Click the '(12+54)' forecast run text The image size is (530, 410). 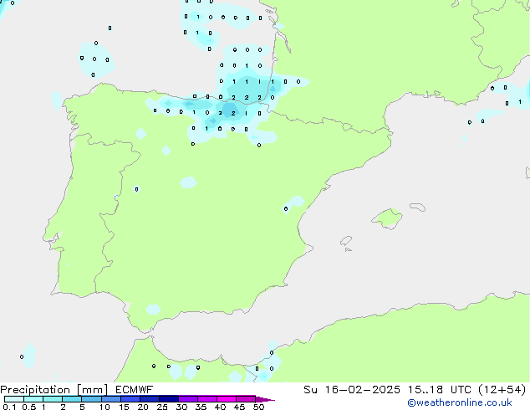[x=502, y=390]
